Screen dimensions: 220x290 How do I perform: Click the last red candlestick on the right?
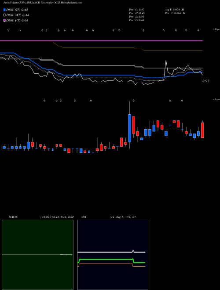point(202,130)
